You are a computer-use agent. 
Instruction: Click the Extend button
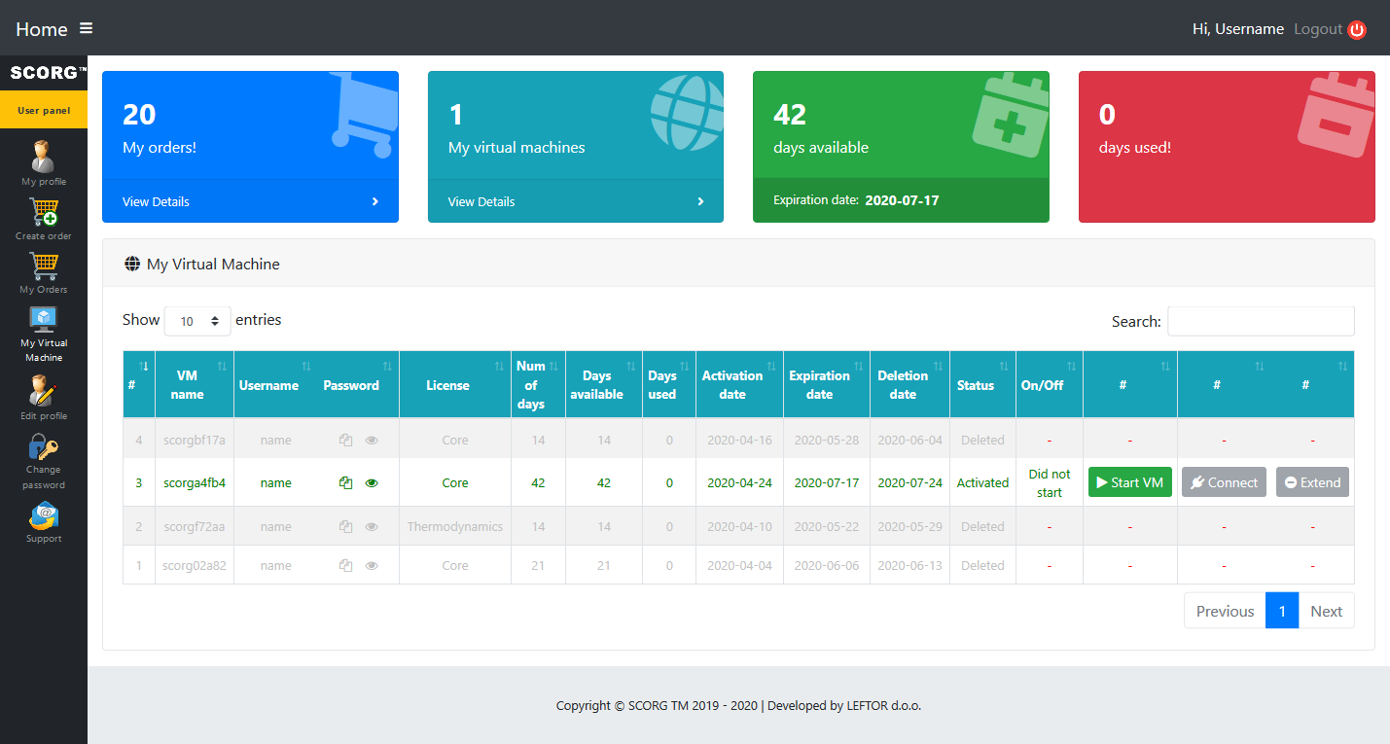click(1312, 482)
